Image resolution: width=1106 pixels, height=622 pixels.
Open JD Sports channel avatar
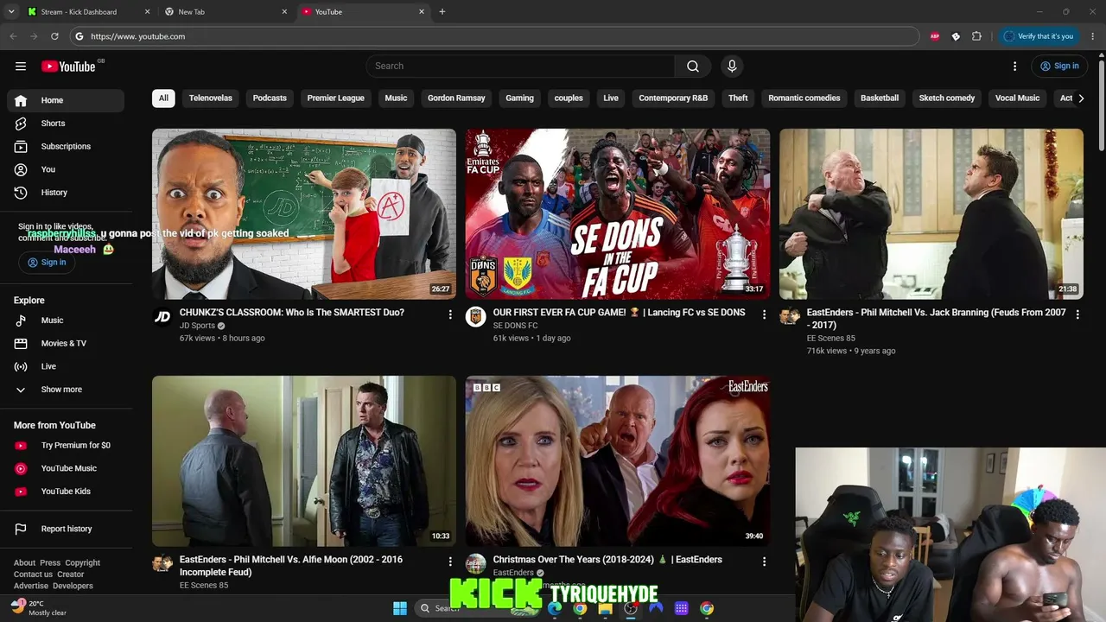point(162,317)
